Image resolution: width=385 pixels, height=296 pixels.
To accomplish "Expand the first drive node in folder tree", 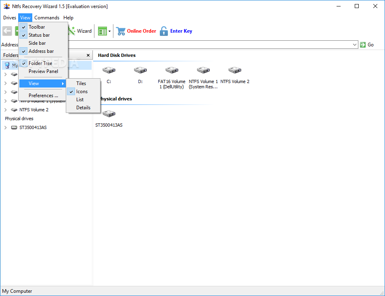I will tap(5, 74).
